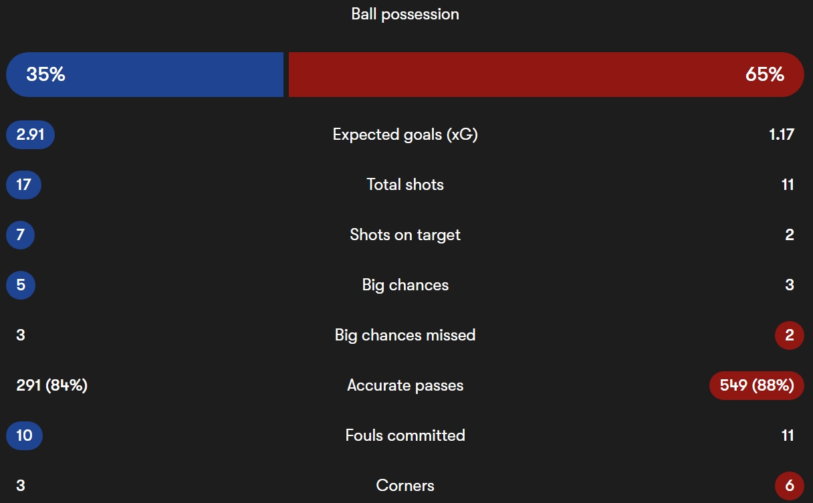Click the red 549 (88%) passes badge
813x503 pixels.
[x=757, y=385]
